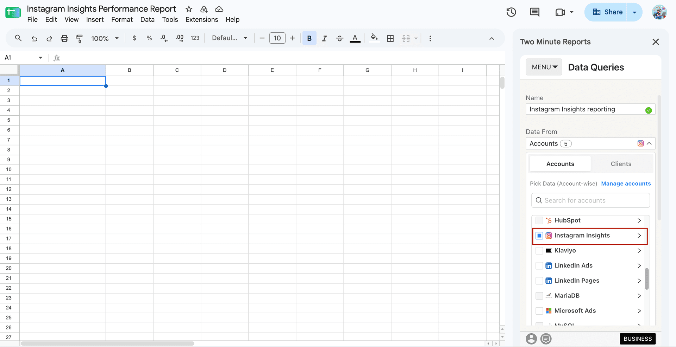Screen dimensions: 676x347
Task: Open the comments icon in header
Action: [x=534, y=12]
